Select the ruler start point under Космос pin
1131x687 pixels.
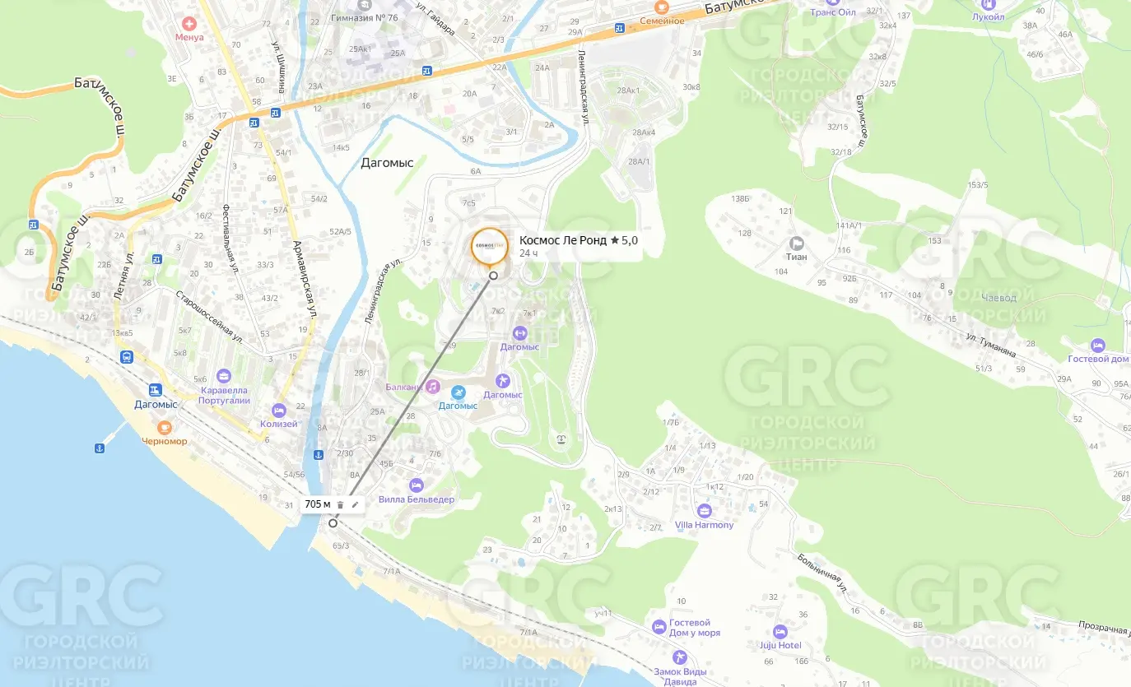pos(493,275)
